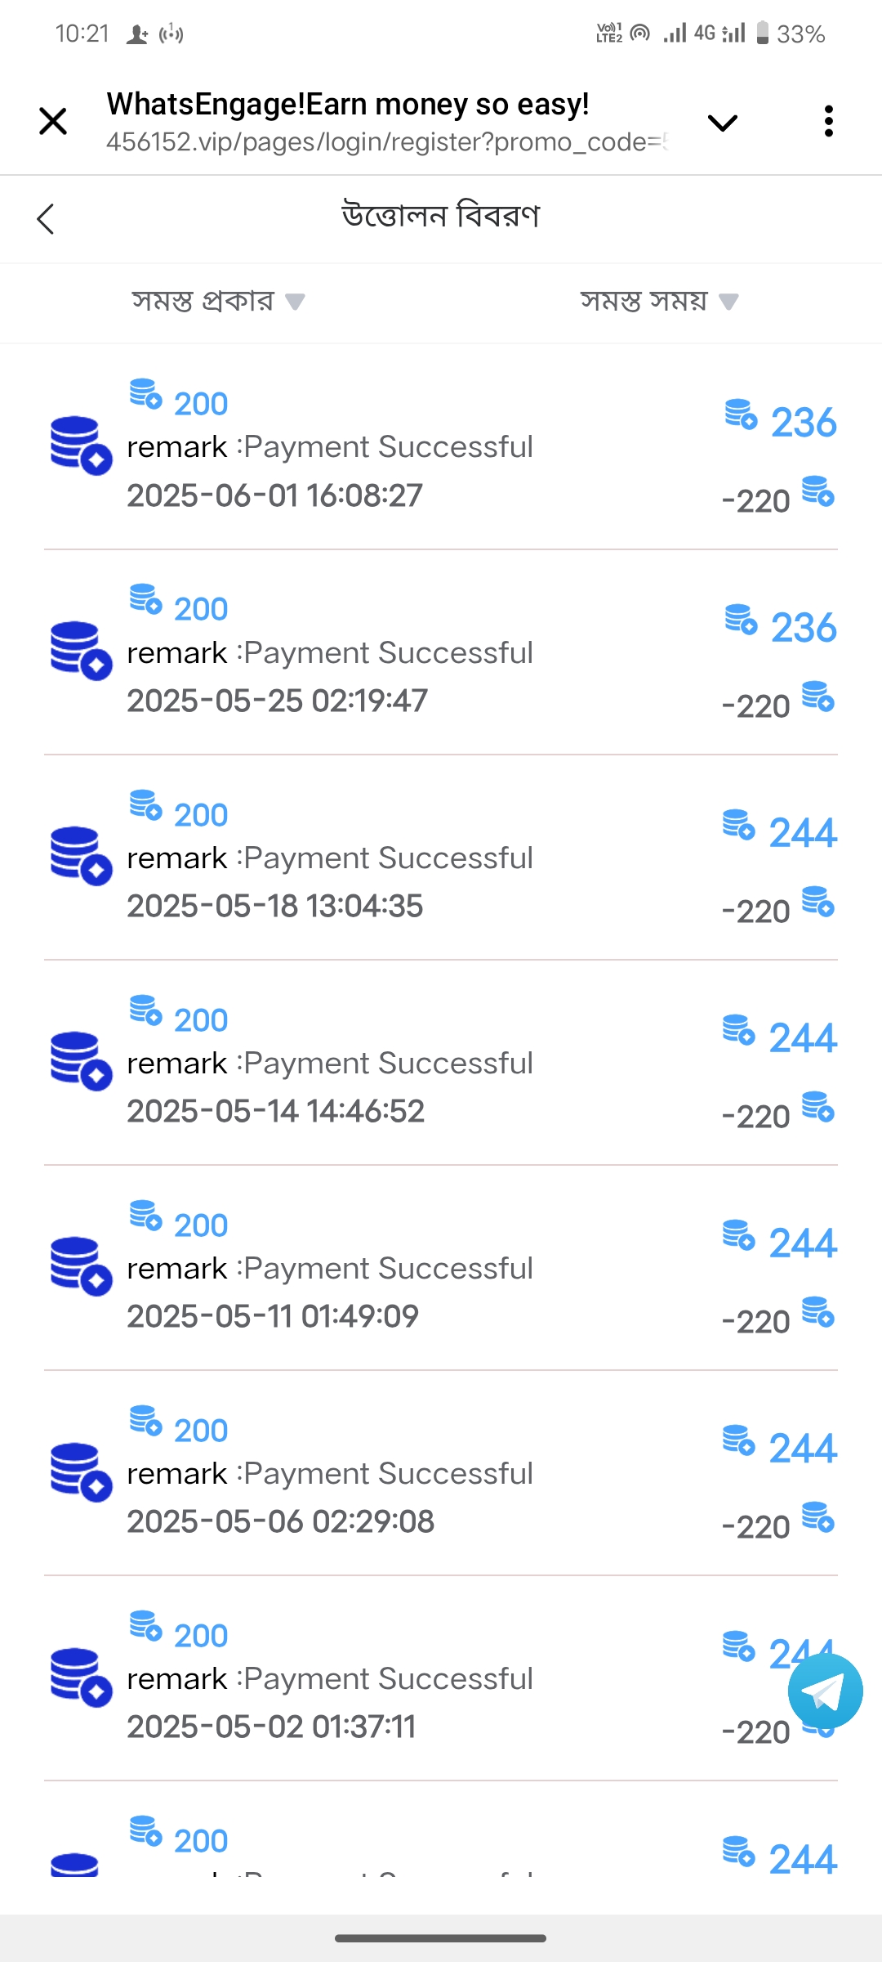This screenshot has width=882, height=1962.
Task: Go back using the left chevron arrow
Action: click(46, 219)
